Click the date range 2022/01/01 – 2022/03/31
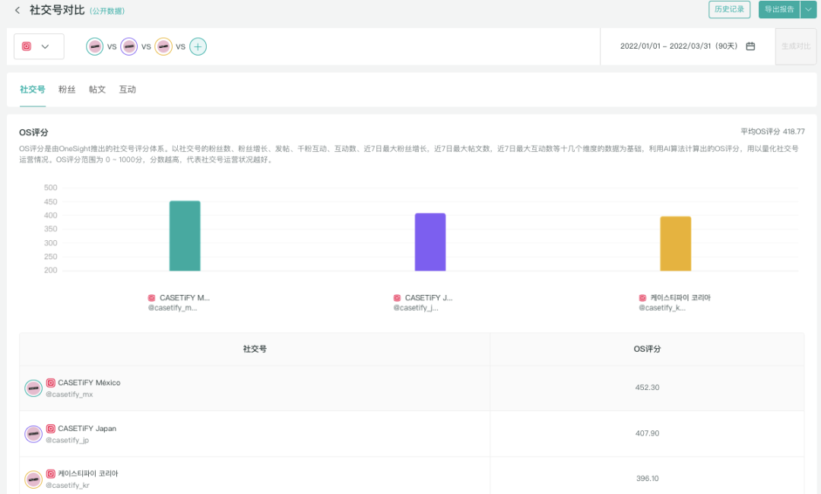Viewport: 821px width, 494px height. coord(678,46)
